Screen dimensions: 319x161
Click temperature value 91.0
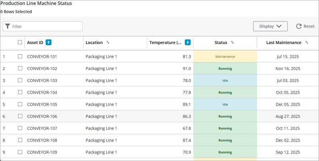pos(187,68)
